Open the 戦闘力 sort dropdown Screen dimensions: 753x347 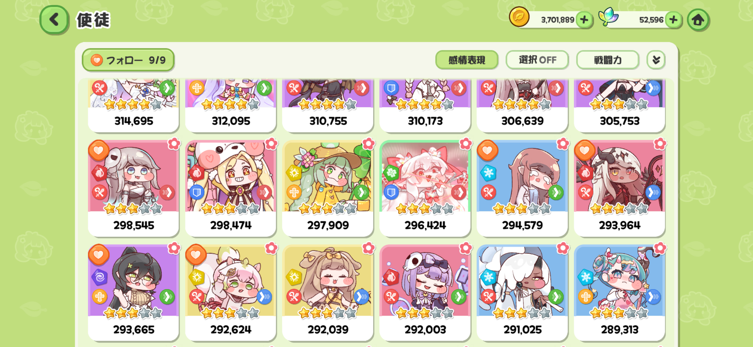[608, 60]
